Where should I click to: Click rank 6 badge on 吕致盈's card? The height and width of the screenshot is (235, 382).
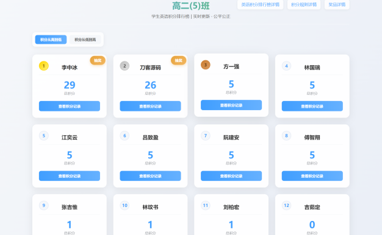[x=124, y=136]
